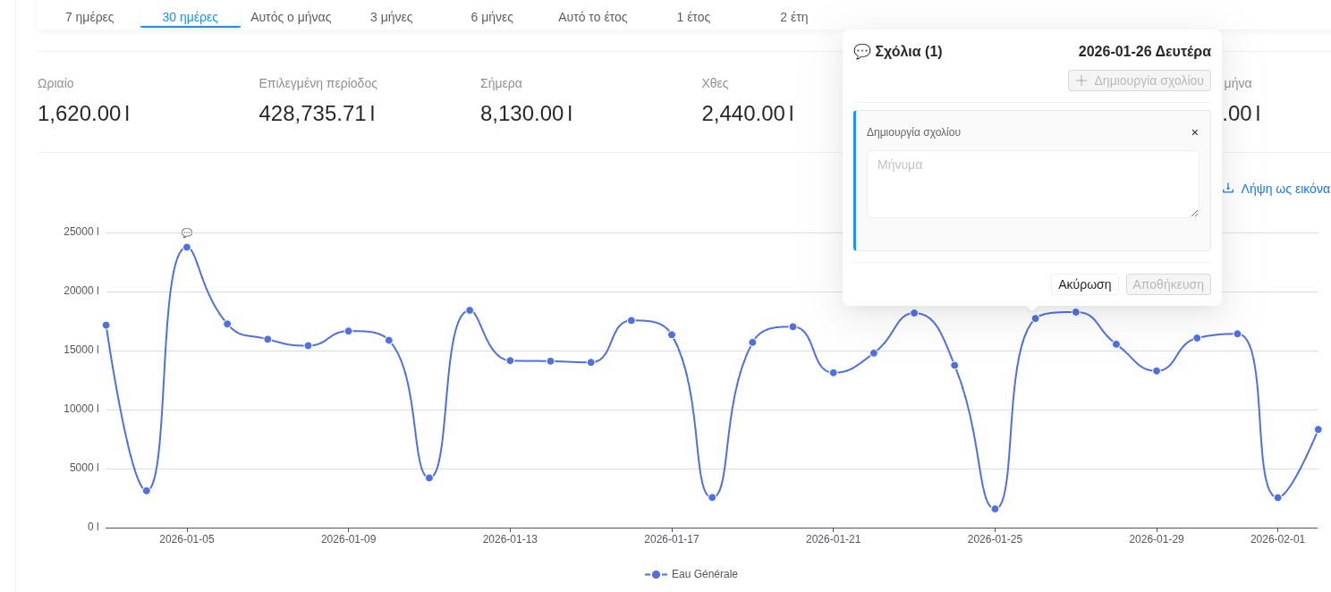Switch to the 7 ημέρες tab
Viewport: 1331px width, 592px height.
pyautogui.click(x=89, y=17)
